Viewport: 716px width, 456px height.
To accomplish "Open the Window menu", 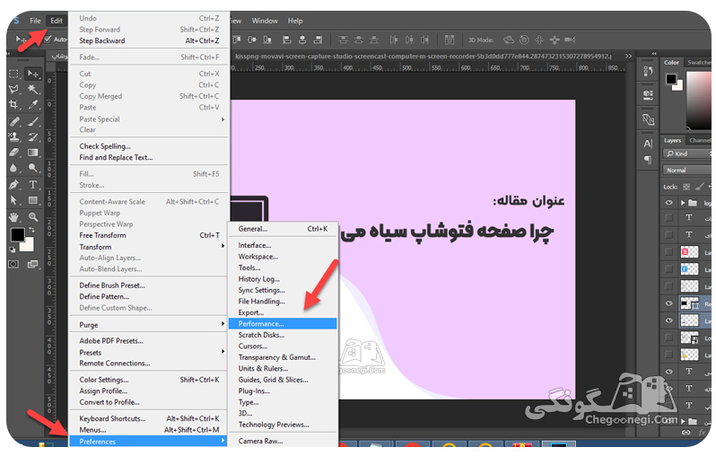I will pyautogui.click(x=265, y=21).
